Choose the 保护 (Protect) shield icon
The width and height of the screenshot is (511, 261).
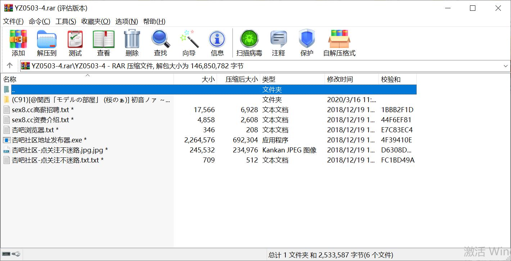tap(307, 43)
